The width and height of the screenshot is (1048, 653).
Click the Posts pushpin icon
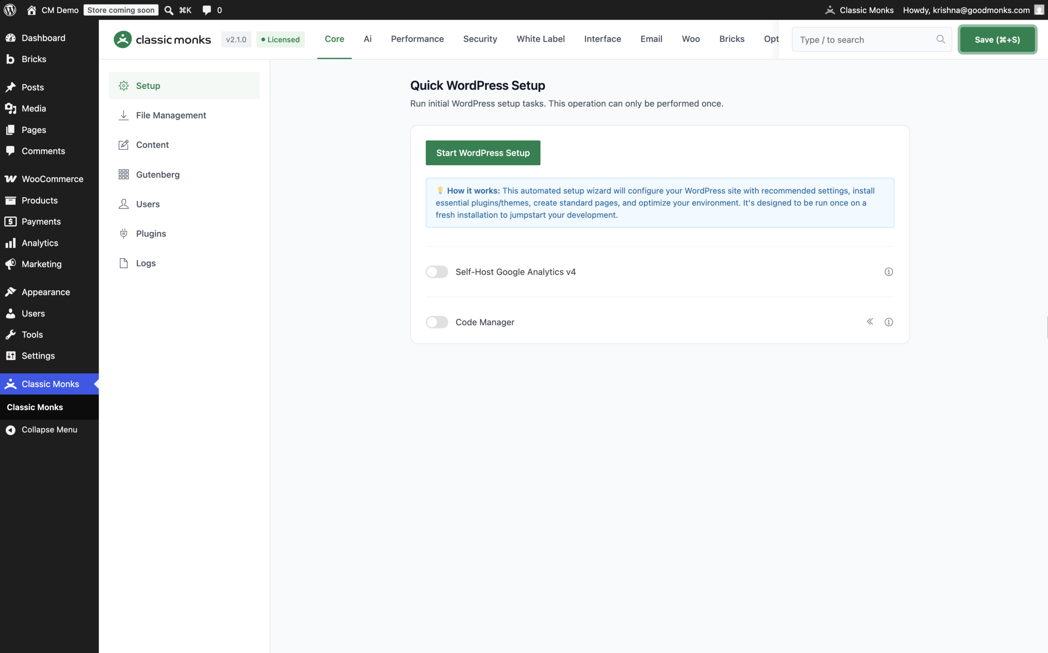(x=10, y=87)
